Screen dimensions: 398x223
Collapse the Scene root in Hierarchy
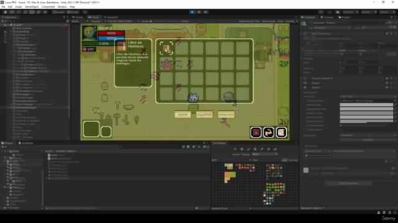point(8,25)
